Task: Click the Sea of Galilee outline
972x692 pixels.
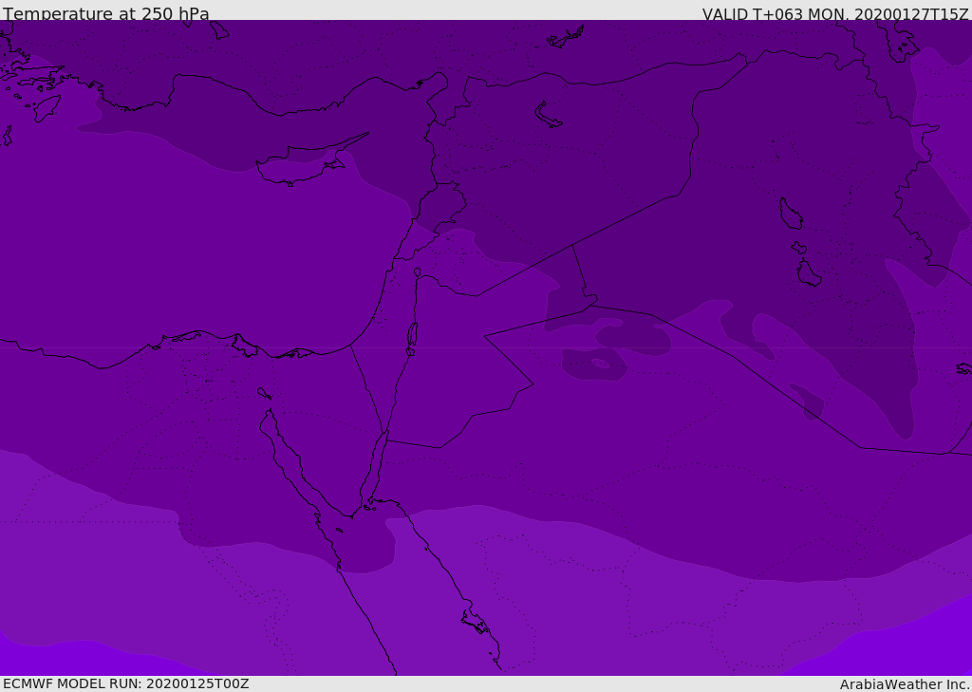Action: pyautogui.click(x=418, y=272)
